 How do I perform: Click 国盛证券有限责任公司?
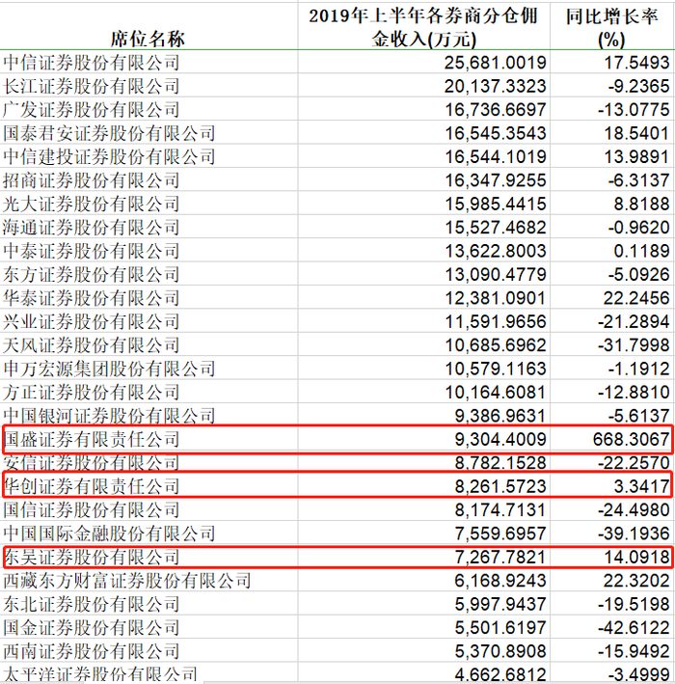(x=92, y=439)
